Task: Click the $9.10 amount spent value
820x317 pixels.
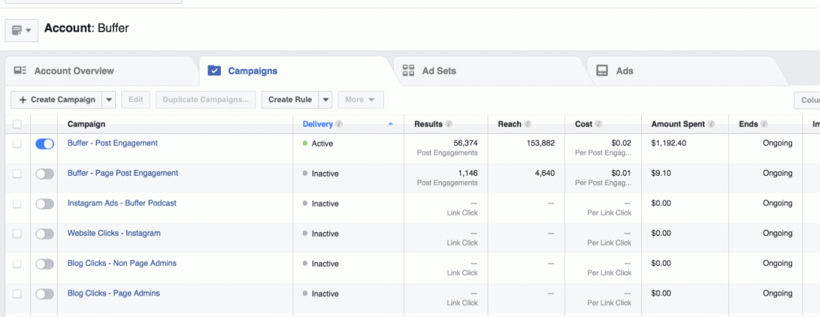Action: pyautogui.click(x=662, y=173)
